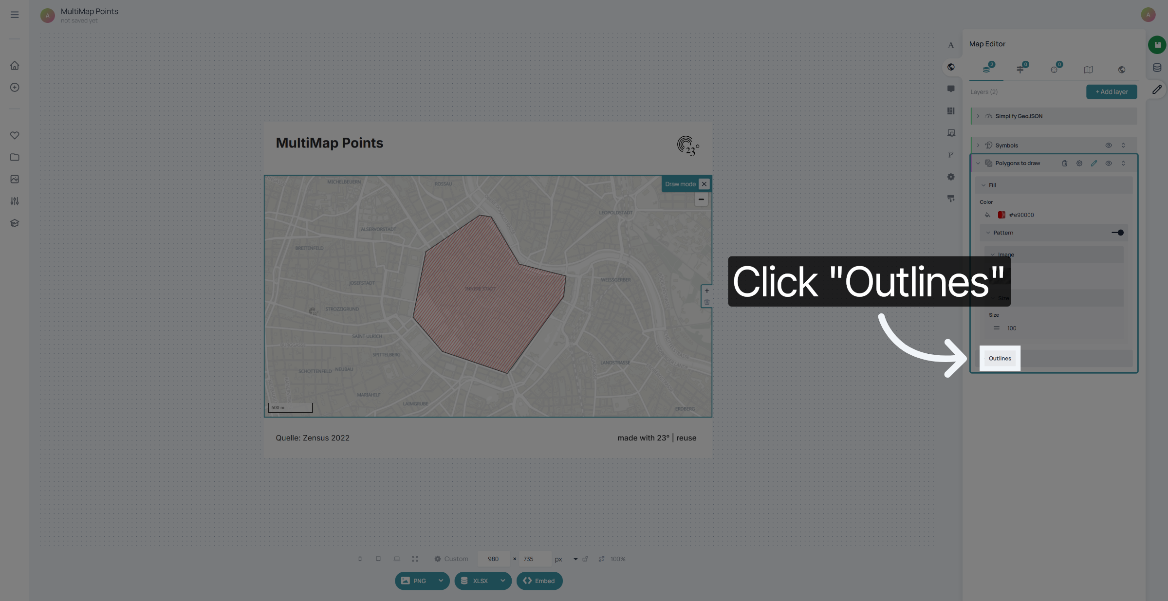The width and height of the screenshot is (1168, 601).
Task: Select the tablet preview size
Action: point(378,559)
